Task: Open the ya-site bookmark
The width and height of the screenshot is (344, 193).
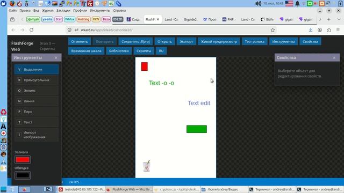Action: (47, 19)
